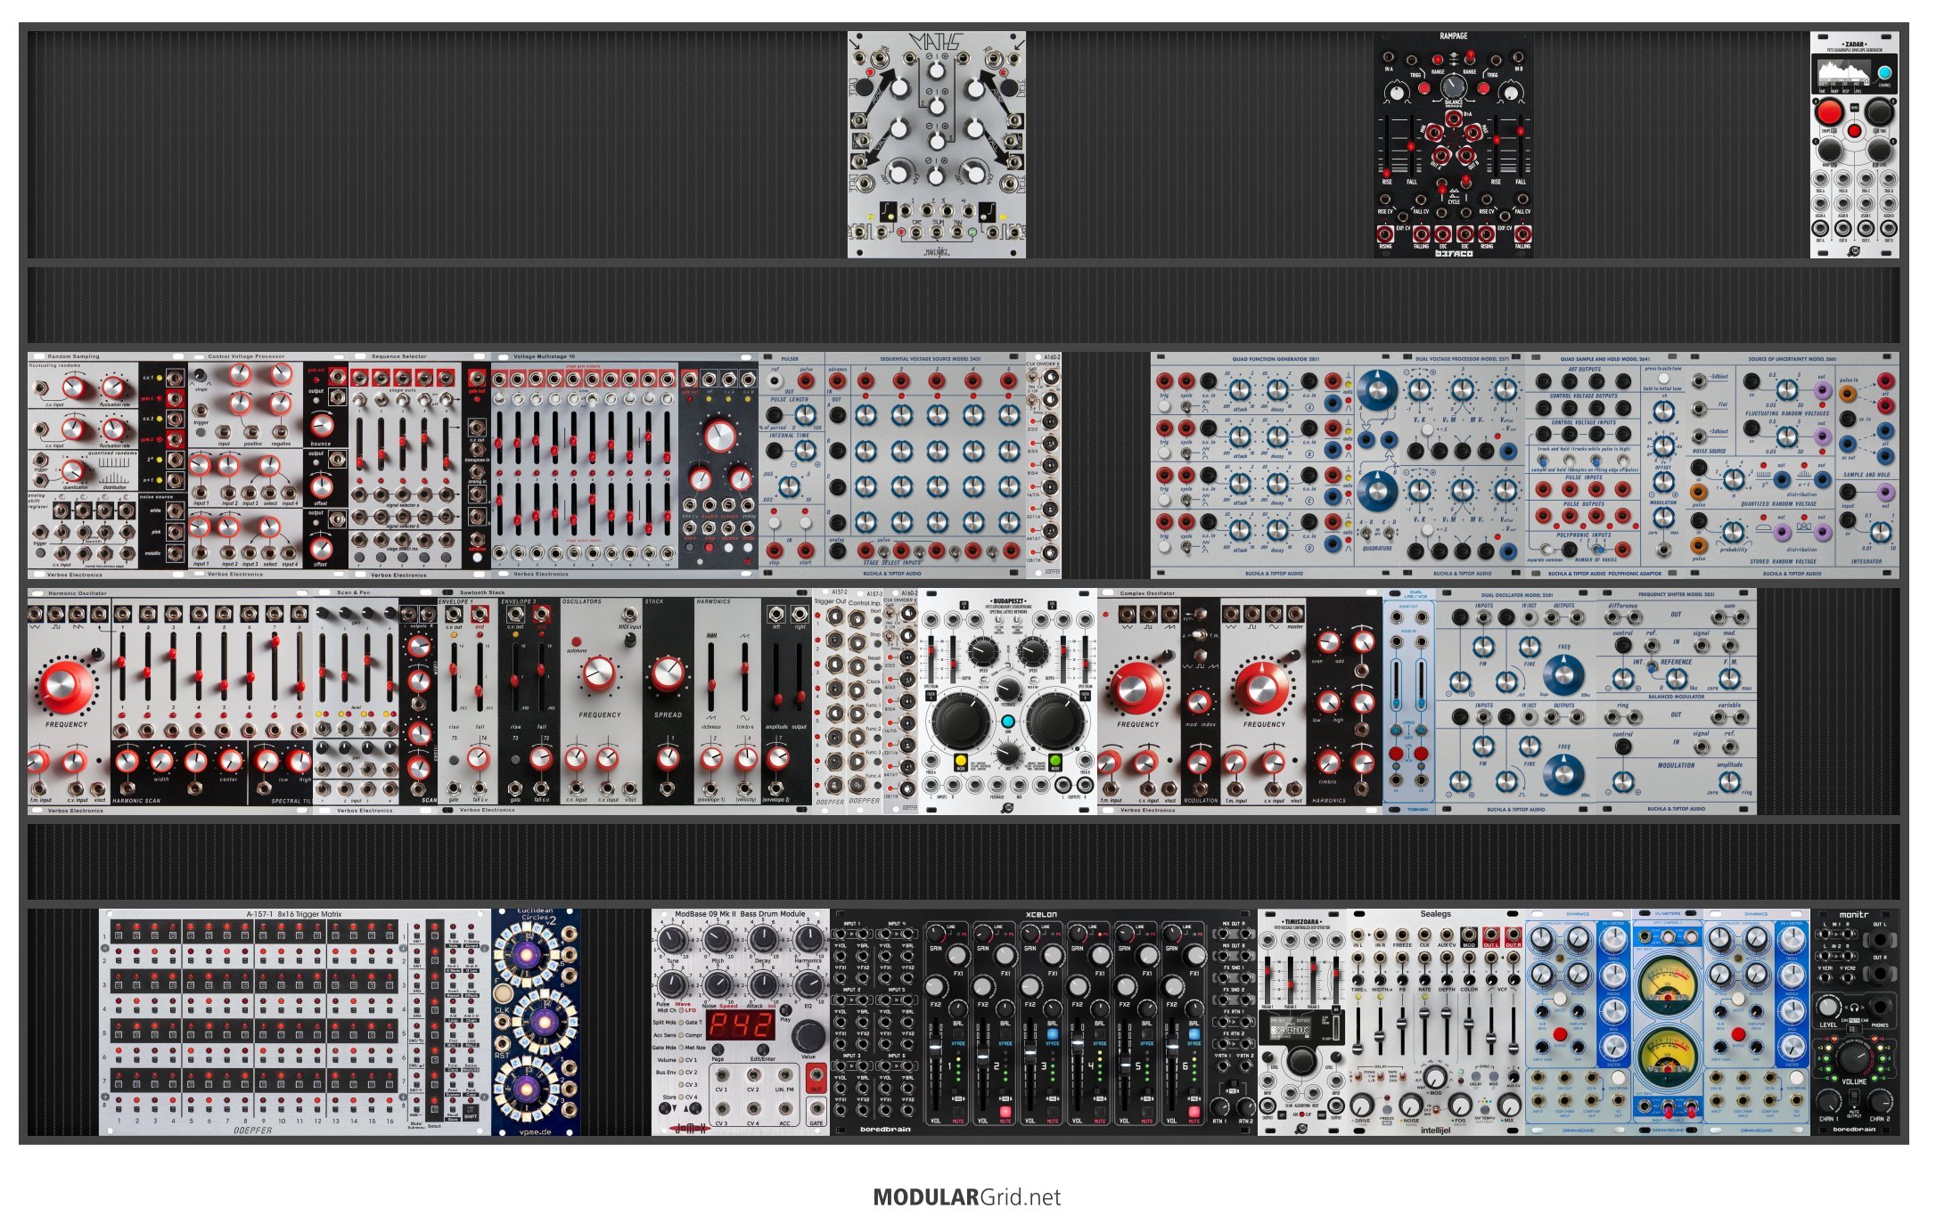This screenshot has width=1936, height=1216.
Task: Click the ModBase red P42 display
Action: pos(740,1024)
